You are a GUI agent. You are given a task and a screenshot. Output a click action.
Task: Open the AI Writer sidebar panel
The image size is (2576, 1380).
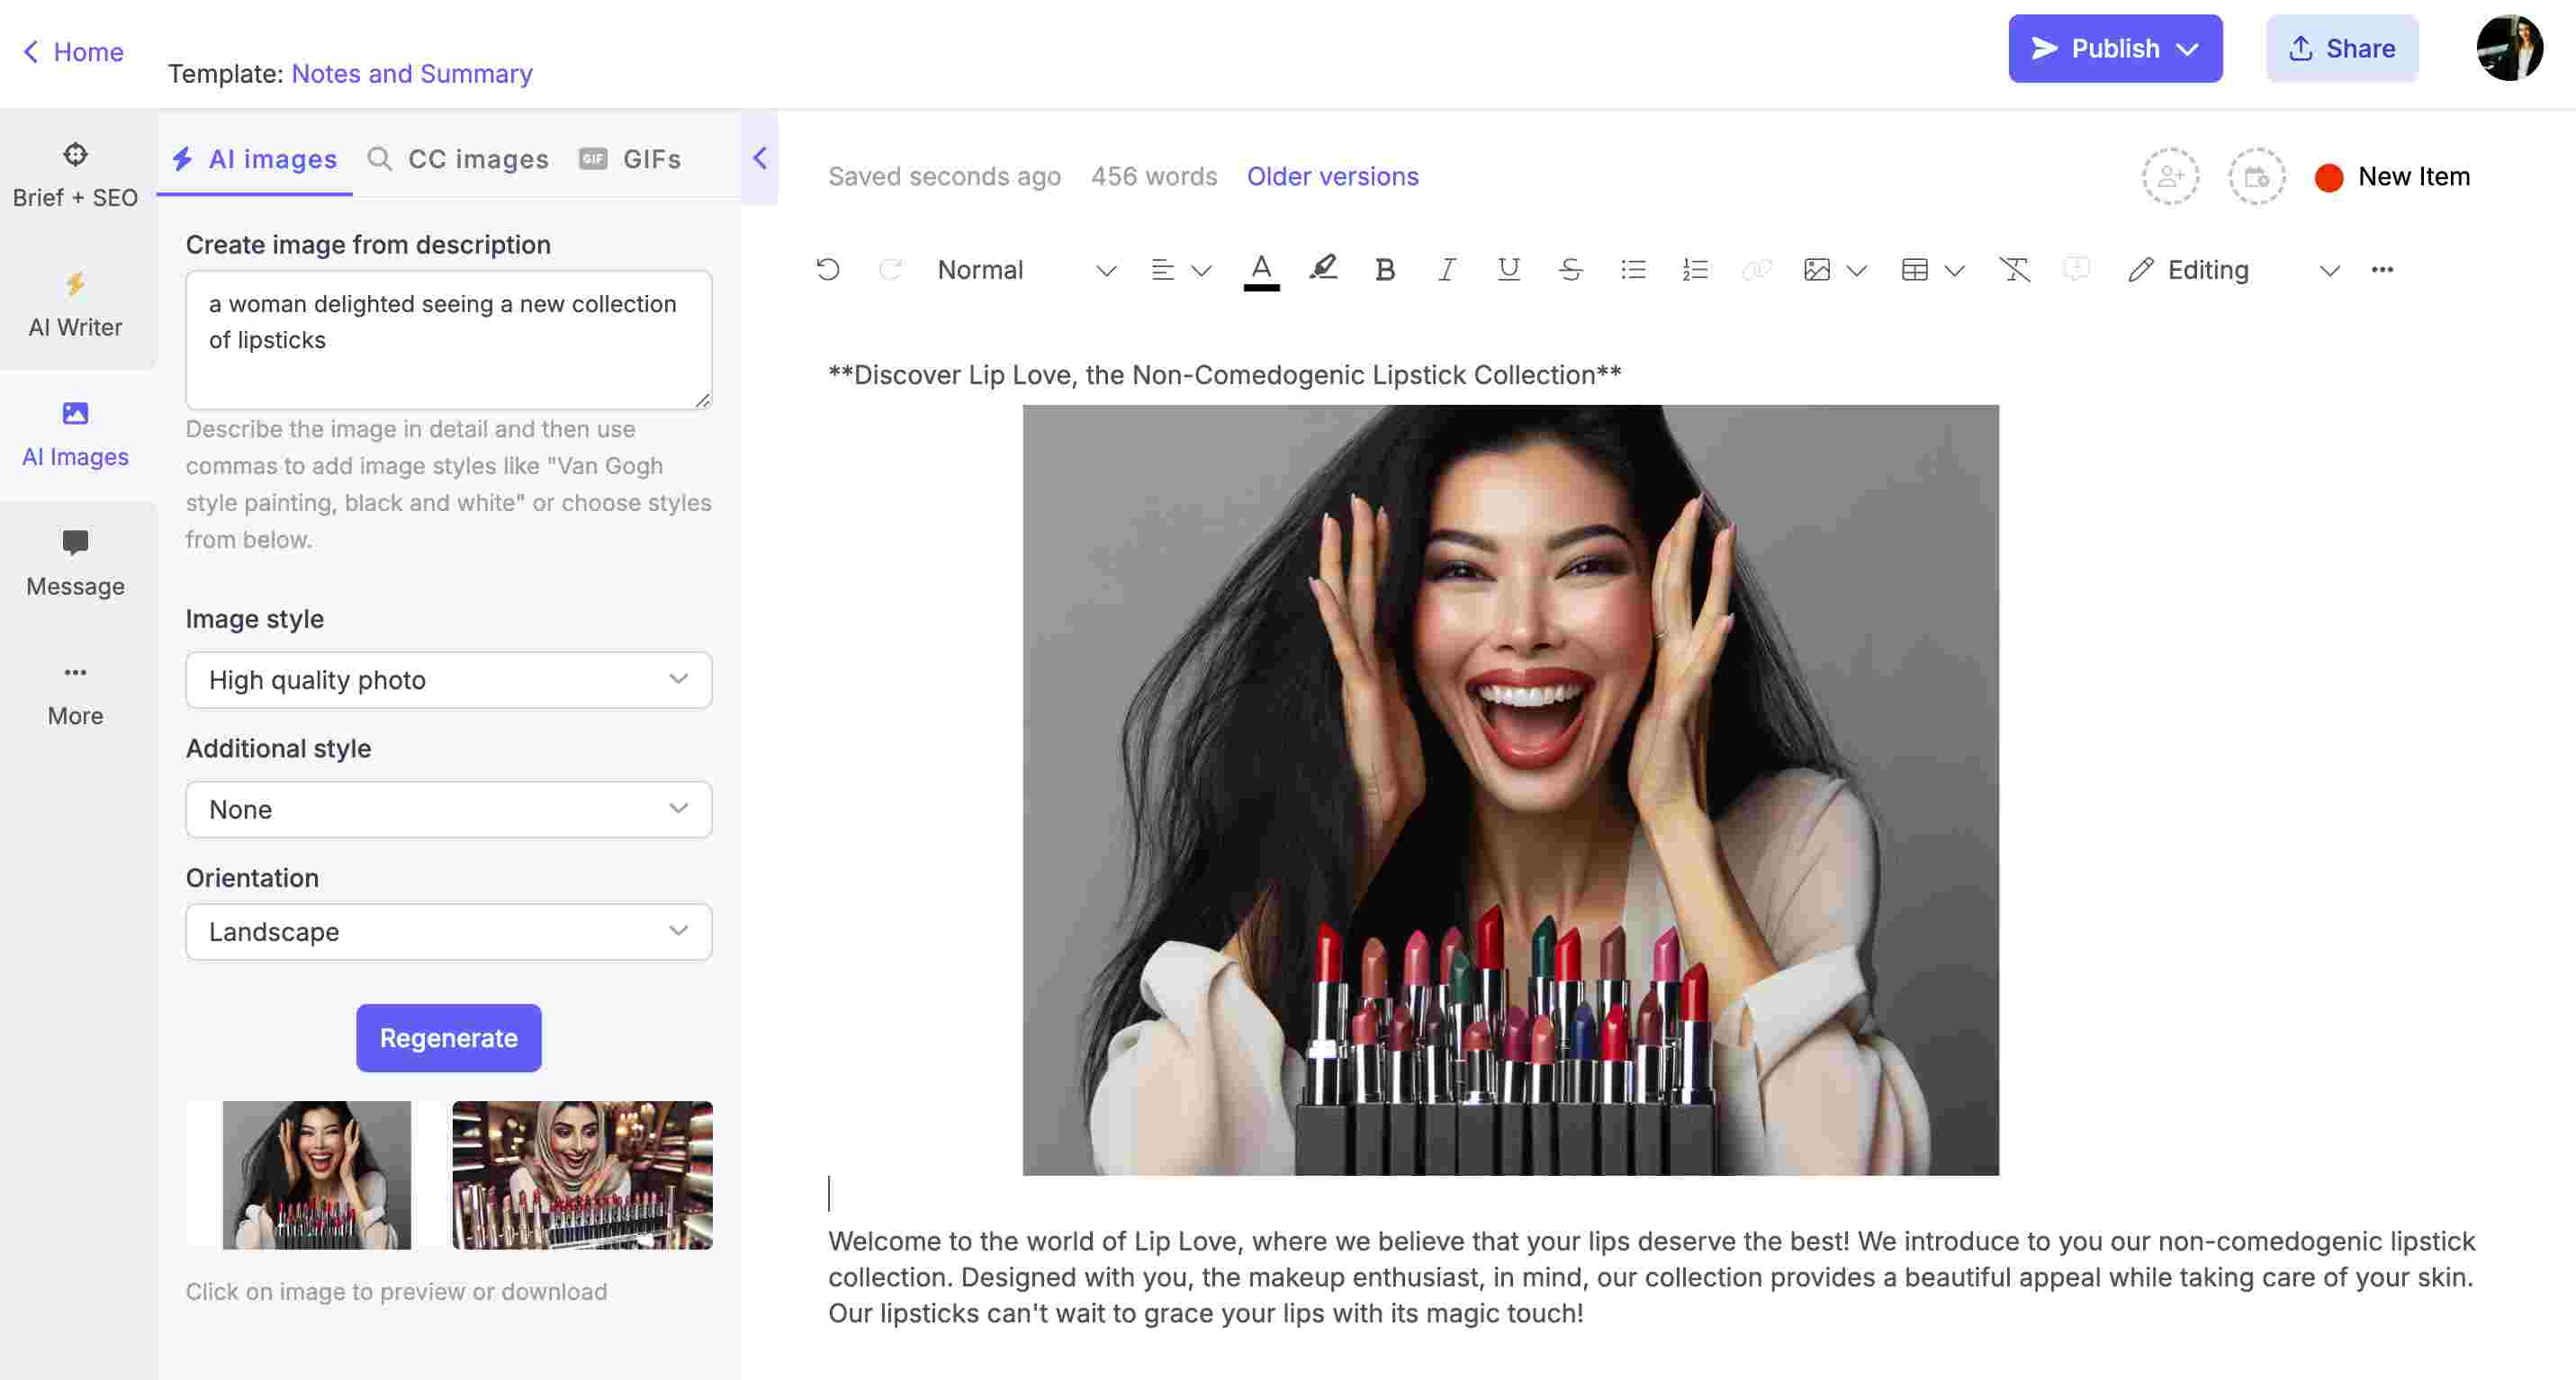click(75, 305)
